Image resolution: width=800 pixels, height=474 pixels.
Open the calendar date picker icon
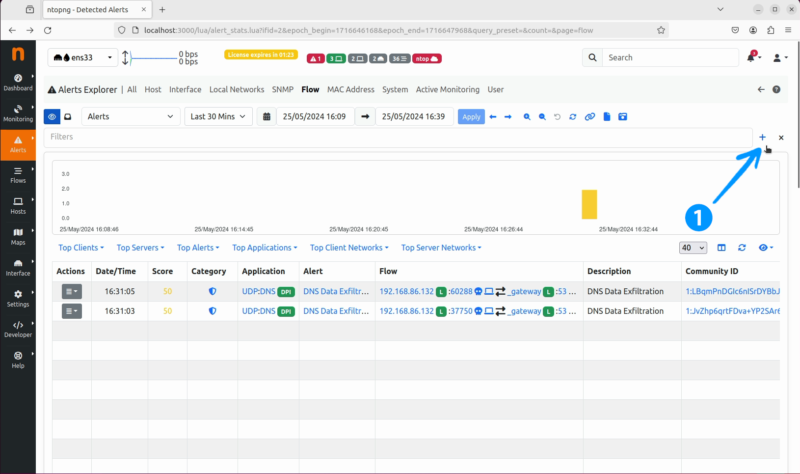coord(267,117)
